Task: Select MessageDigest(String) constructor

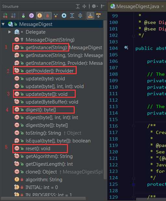Action: pyautogui.click(x=52, y=40)
